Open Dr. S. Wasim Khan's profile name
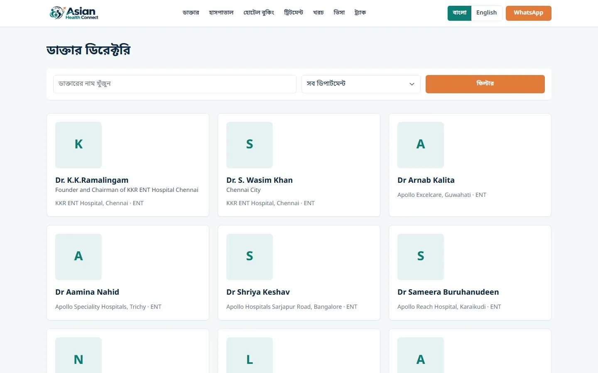Screen dimensions: 598x373 tap(260, 180)
